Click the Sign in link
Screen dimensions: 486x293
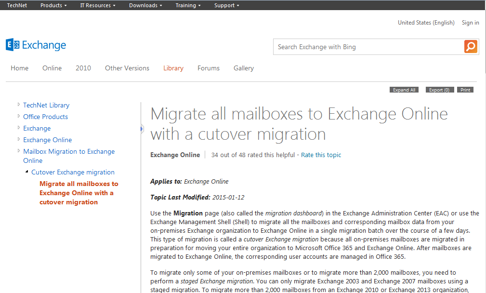click(x=470, y=23)
